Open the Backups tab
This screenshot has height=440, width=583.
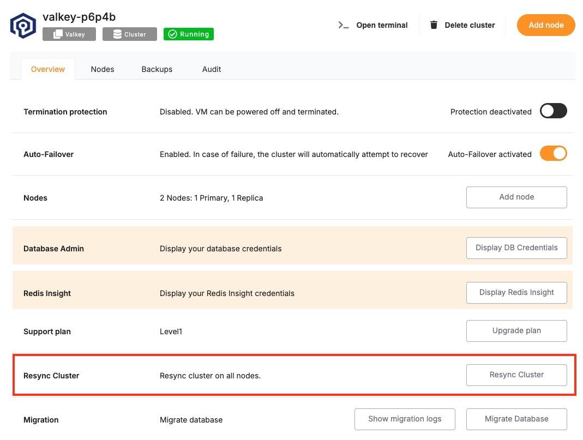157,69
